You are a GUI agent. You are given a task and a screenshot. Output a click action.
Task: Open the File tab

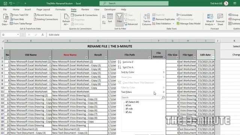tap(5, 9)
